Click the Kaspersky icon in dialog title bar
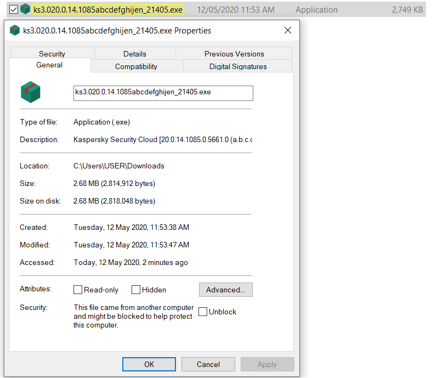Screen dimensions: 432x378 [15, 30]
